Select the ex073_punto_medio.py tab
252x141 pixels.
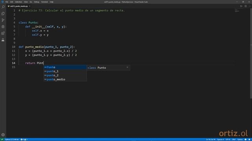coord(19,6)
